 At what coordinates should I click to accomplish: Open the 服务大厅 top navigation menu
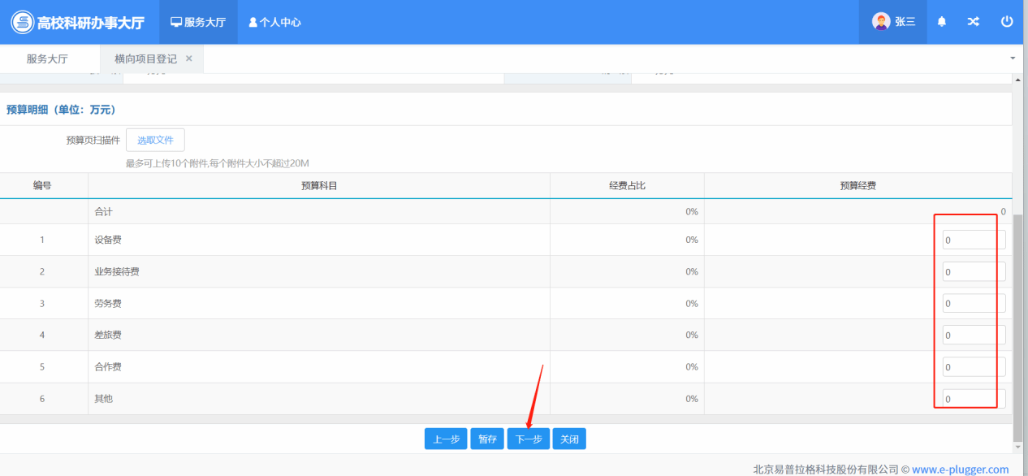(x=198, y=22)
